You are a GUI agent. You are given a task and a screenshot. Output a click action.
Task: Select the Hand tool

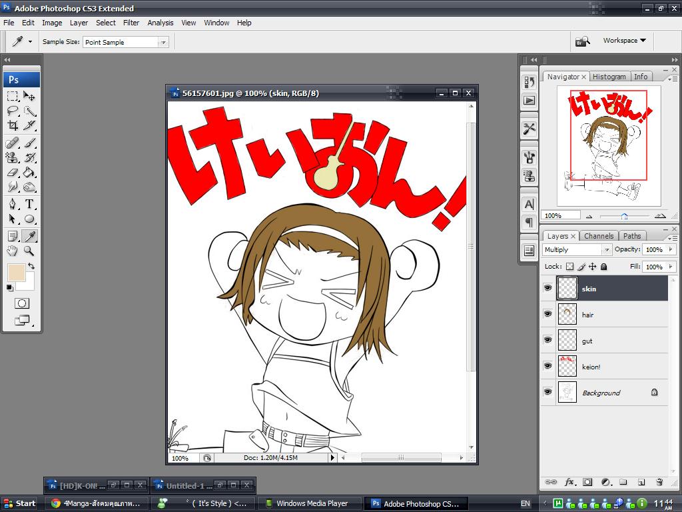point(13,251)
